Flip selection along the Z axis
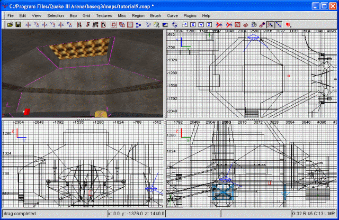 pyautogui.click(x=61, y=25)
